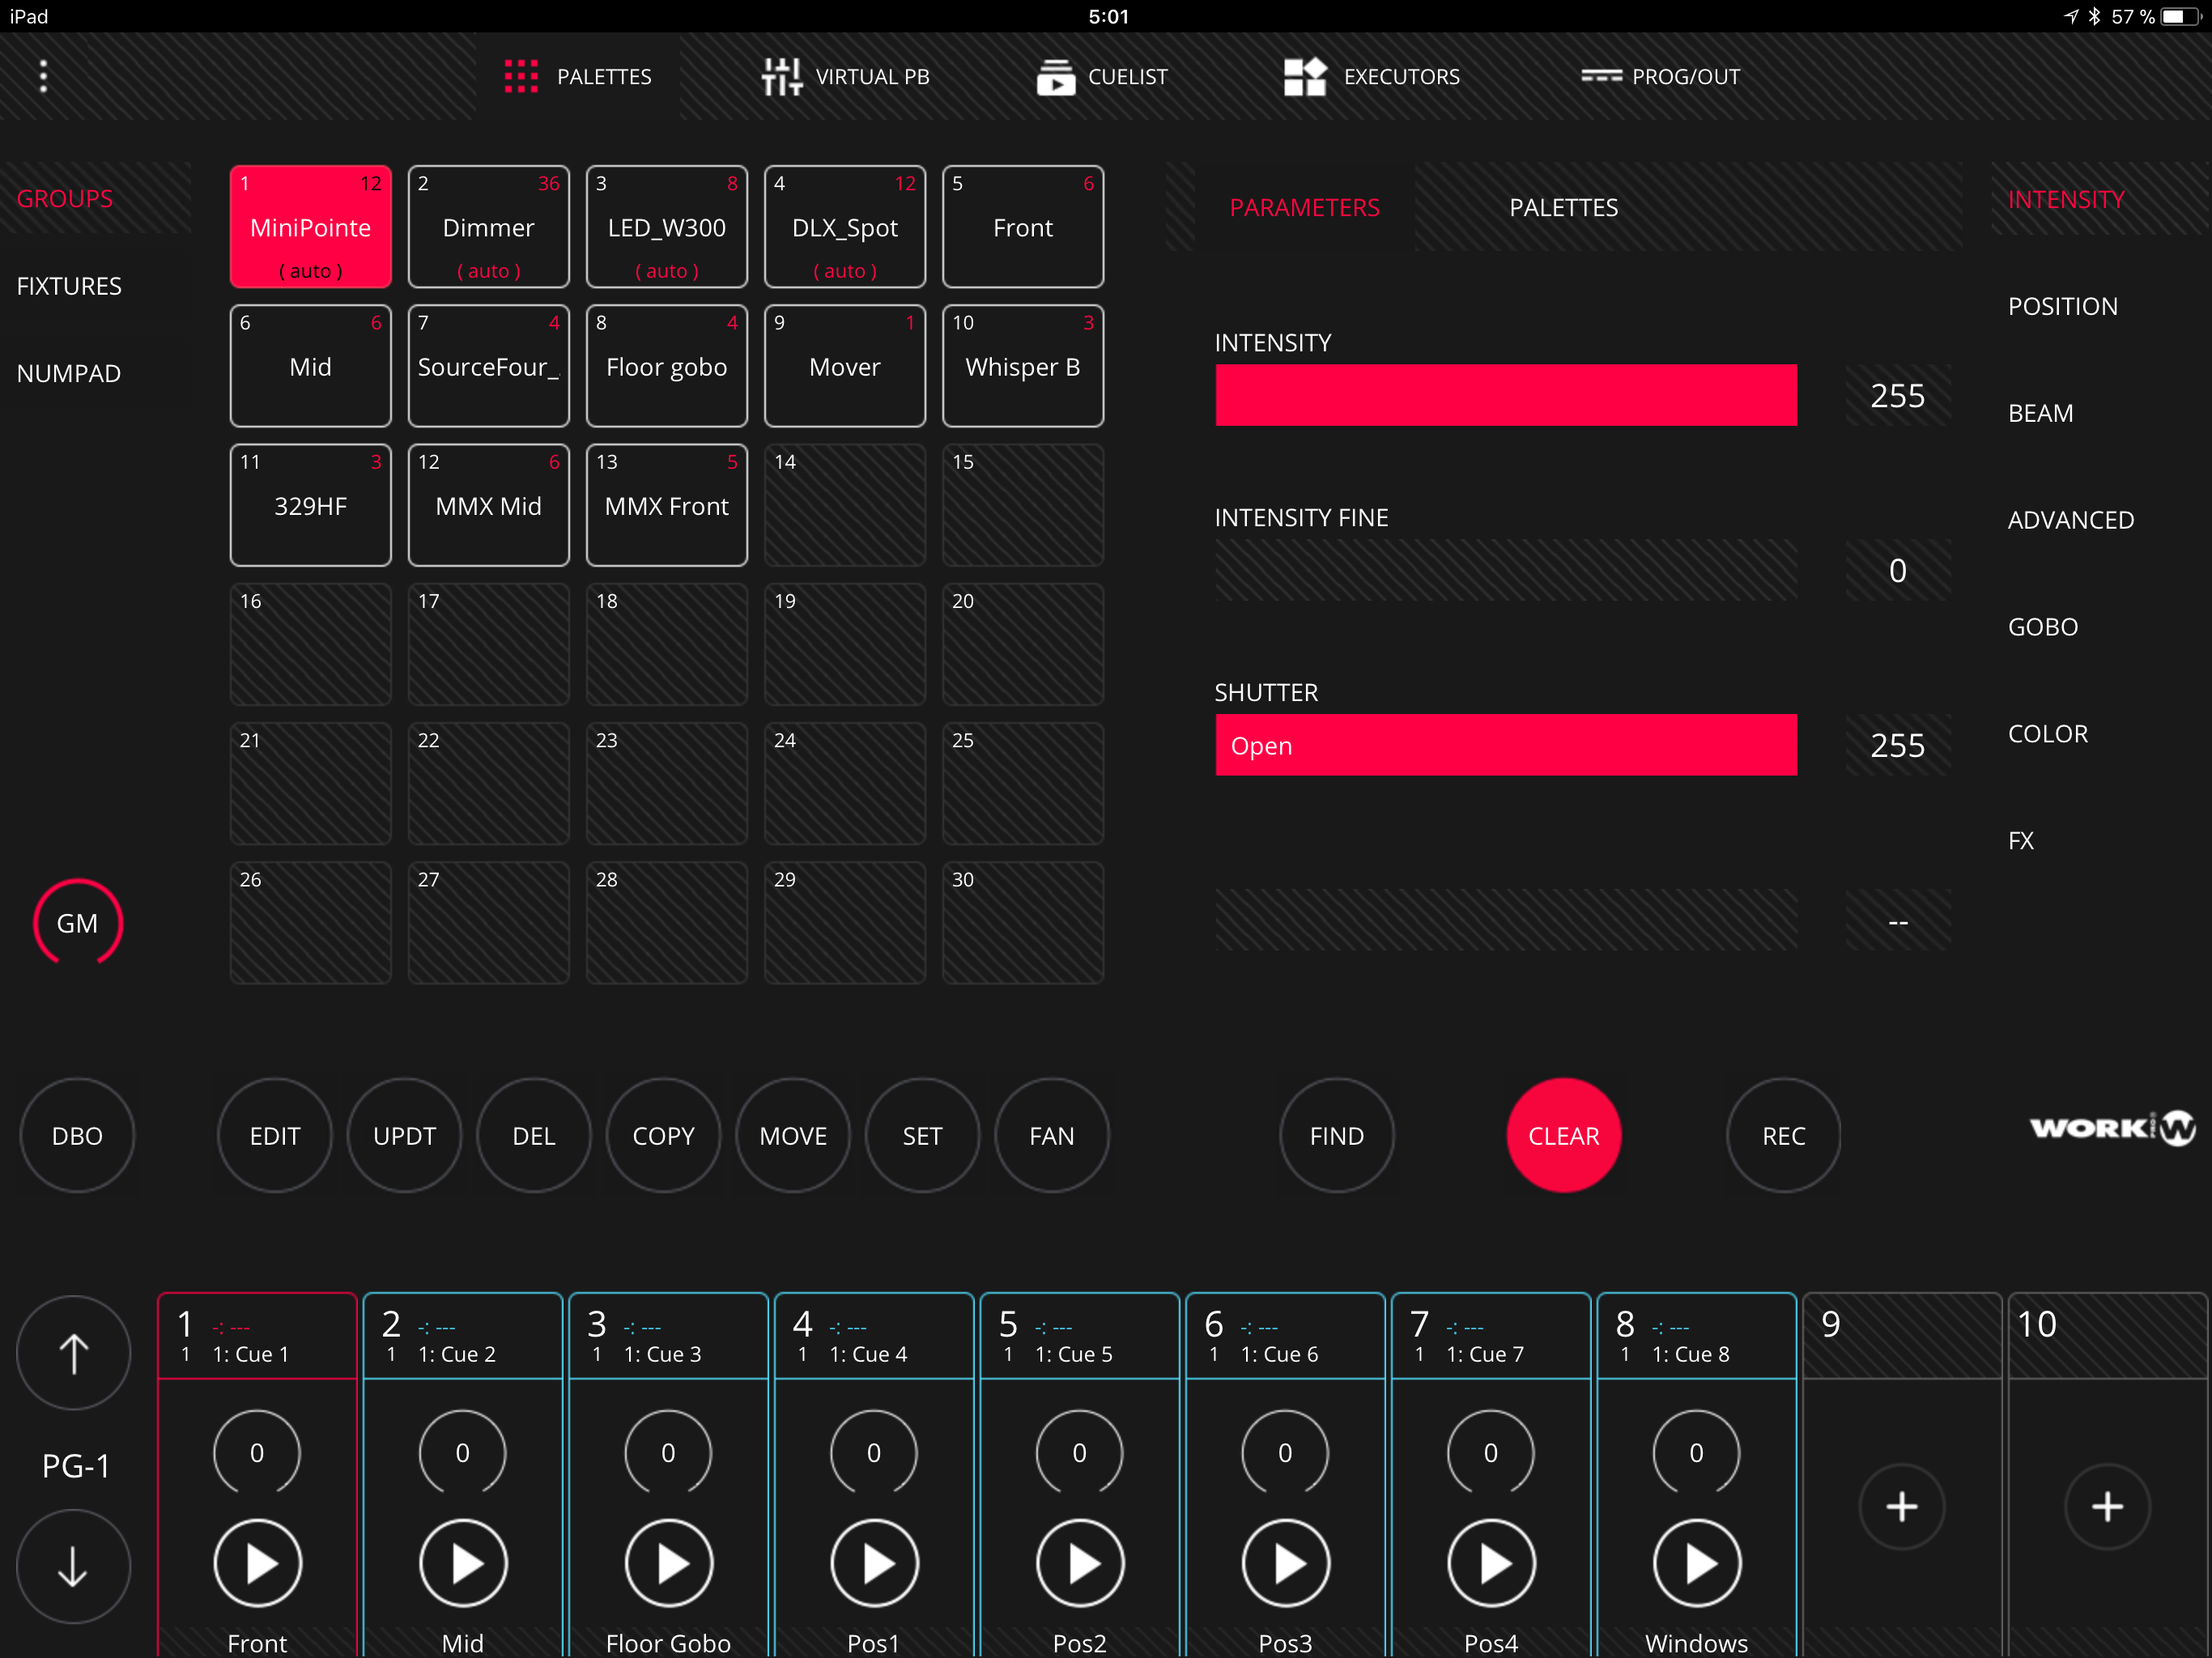Expand the GOBO parameter category
This screenshot has height=1658, width=2212.
(x=2042, y=627)
